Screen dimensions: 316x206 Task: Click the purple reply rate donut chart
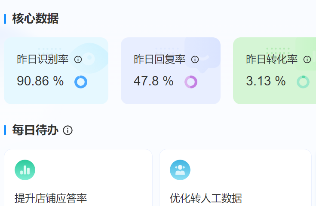[x=191, y=82]
